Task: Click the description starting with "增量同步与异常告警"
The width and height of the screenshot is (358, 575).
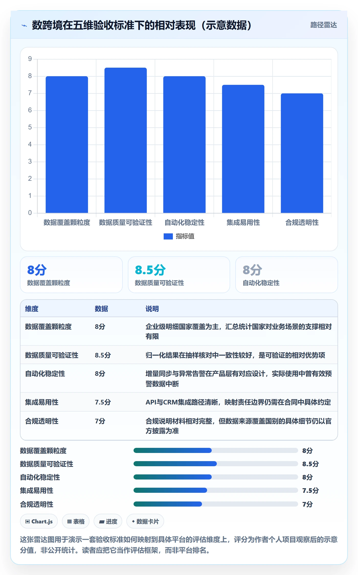Action: pyautogui.click(x=239, y=379)
